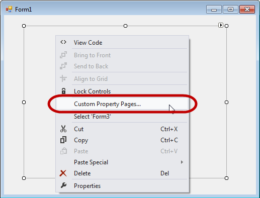Click the Del shortcut label
This screenshot has width=260, height=198.
164,173
